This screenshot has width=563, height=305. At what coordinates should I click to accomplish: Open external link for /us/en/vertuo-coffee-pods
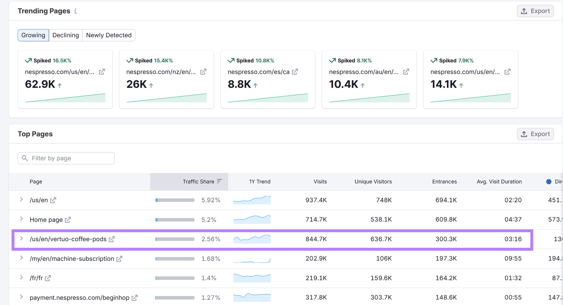[112, 239]
